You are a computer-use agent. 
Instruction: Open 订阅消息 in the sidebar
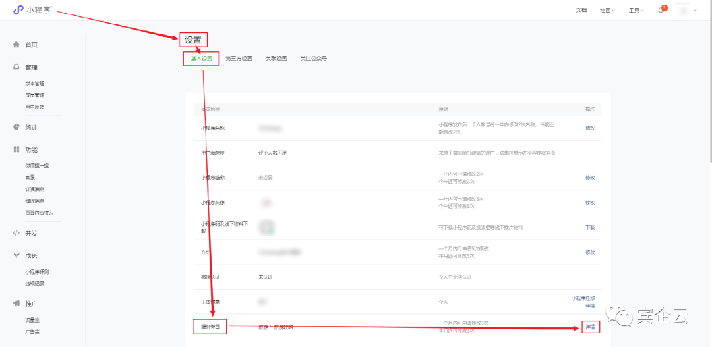pyautogui.click(x=34, y=189)
